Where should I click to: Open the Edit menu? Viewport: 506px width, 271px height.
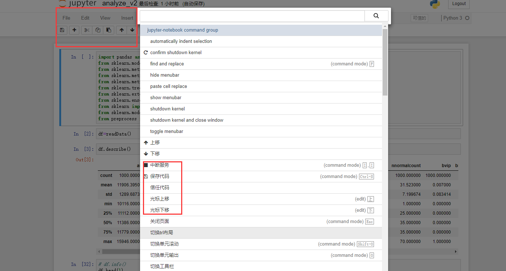click(85, 18)
